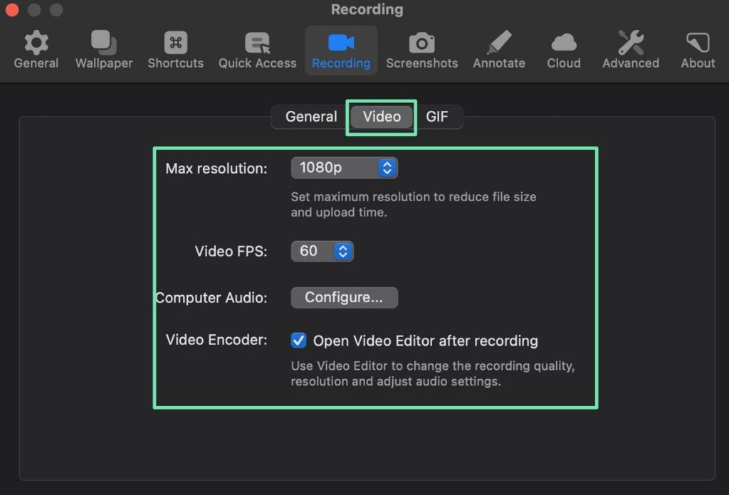The image size is (729, 495).
Task: Click the Configure... computer audio button
Action: (344, 297)
